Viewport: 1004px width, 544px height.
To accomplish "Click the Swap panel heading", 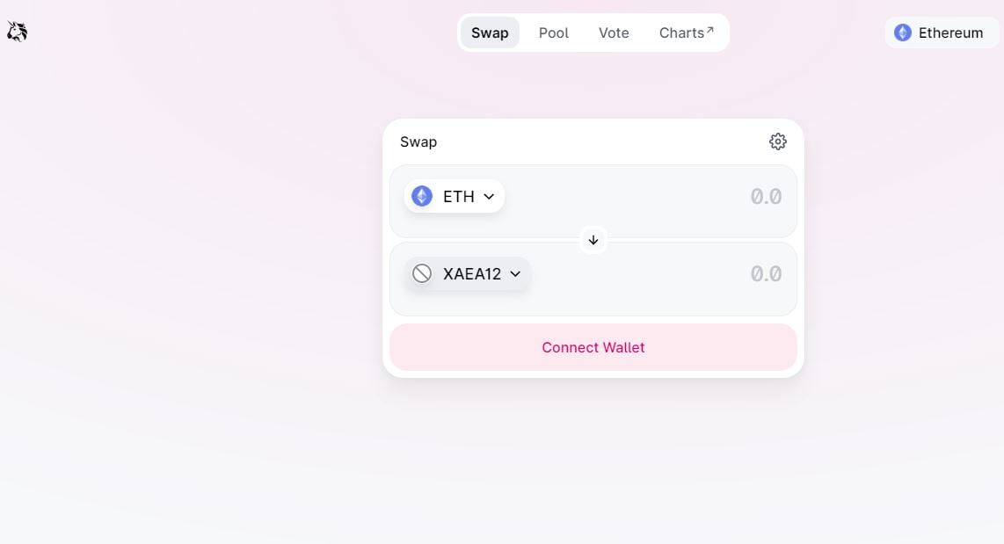I will (x=418, y=141).
